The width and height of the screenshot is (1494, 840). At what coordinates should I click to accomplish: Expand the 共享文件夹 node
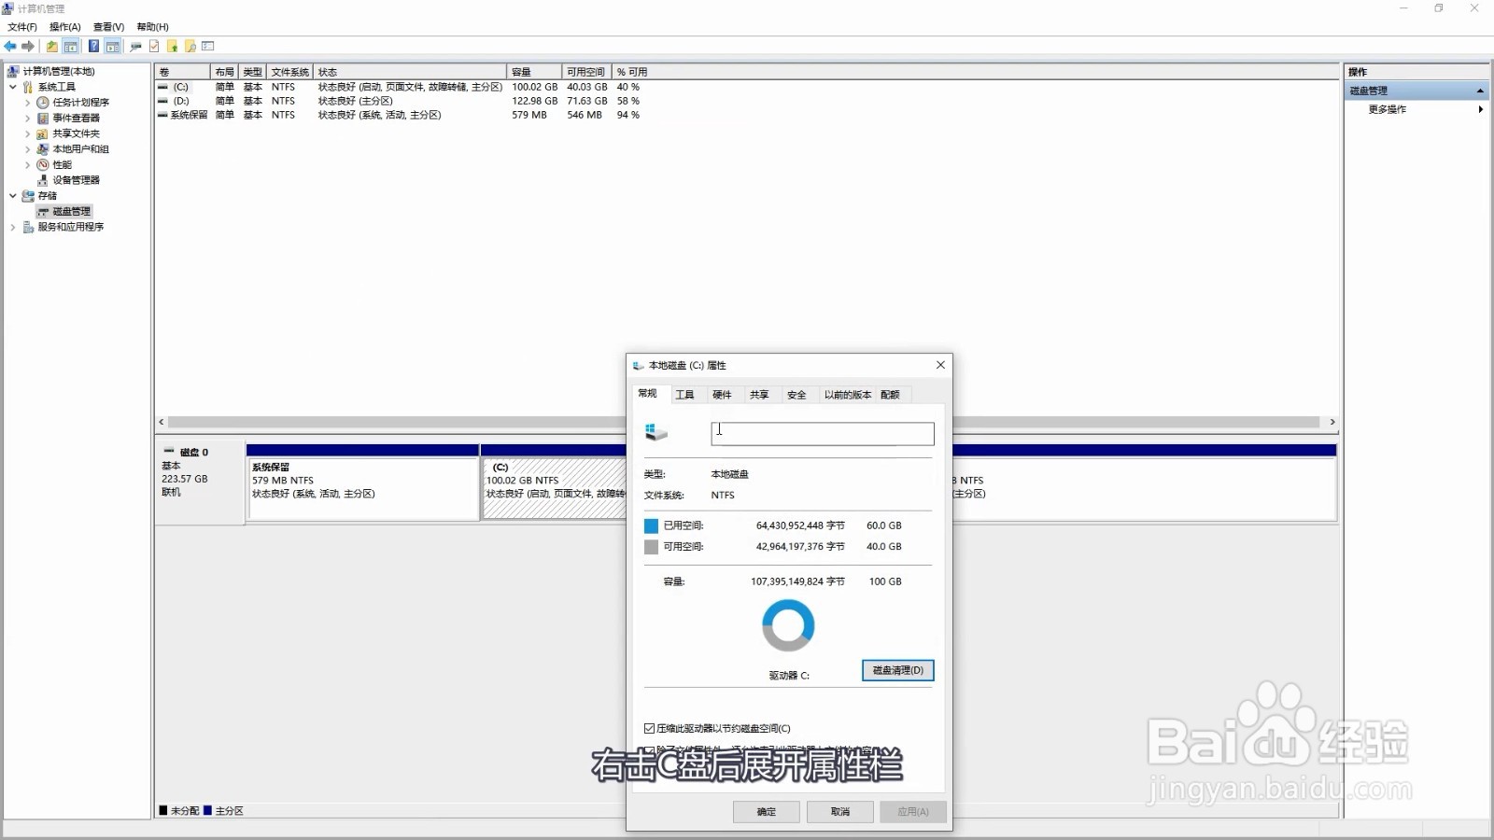click(27, 133)
